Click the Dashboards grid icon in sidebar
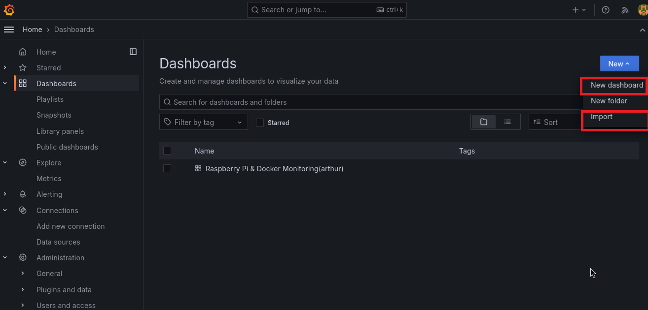 tap(23, 84)
